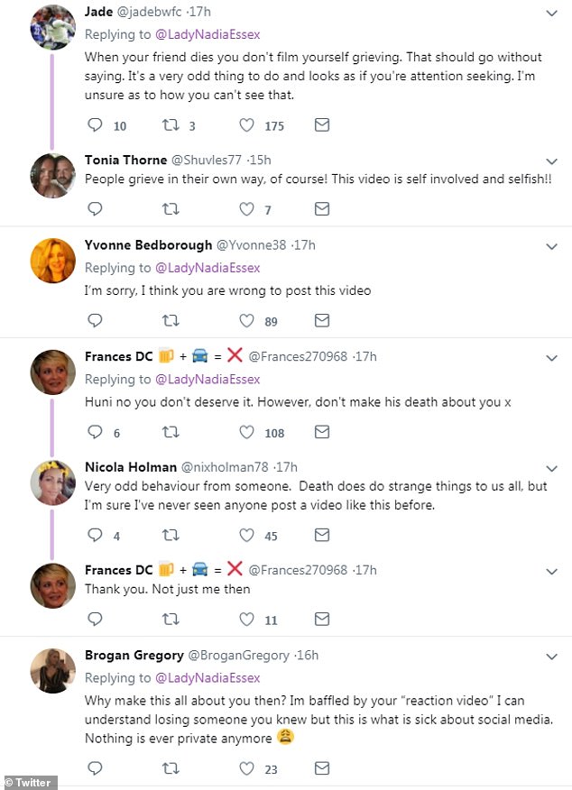
Task: Retweet Tonia Thorne's tweet
Action: [170, 209]
